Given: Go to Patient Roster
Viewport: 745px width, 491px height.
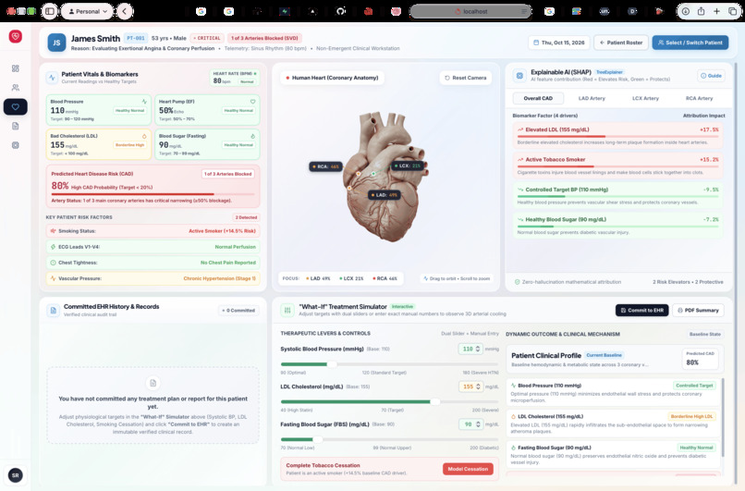Looking at the screenshot, I should point(621,43).
